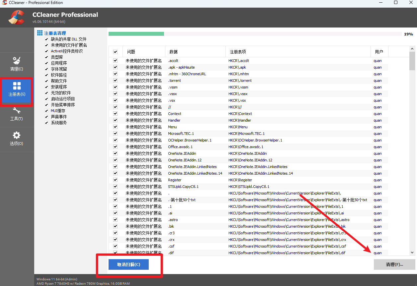Select the .apk - apkHisuite data cell
This screenshot has width=417, height=286.
coord(181,67)
